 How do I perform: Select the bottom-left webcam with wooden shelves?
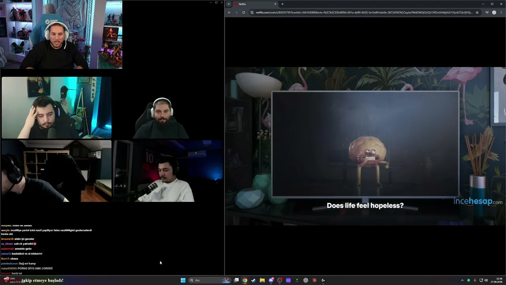[56, 171]
